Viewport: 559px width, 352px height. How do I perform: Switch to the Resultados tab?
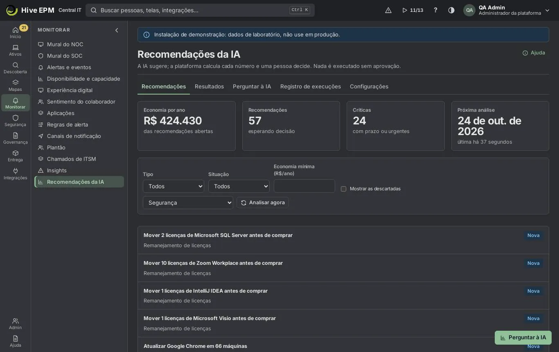209,86
